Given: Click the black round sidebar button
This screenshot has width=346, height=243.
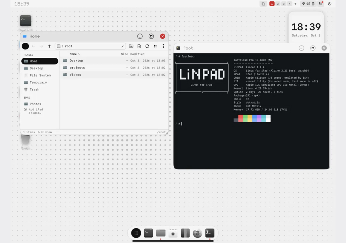Looking at the screenshot, I should pos(25,46).
